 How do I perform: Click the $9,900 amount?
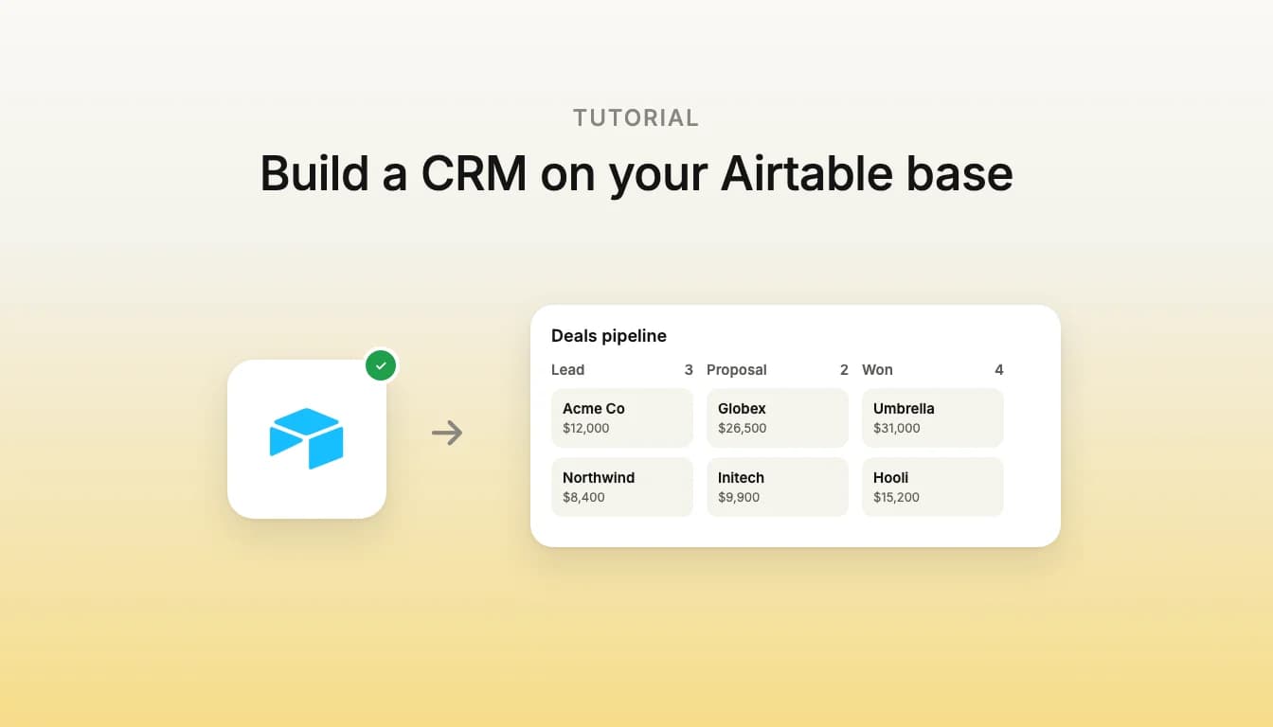pyautogui.click(x=739, y=497)
